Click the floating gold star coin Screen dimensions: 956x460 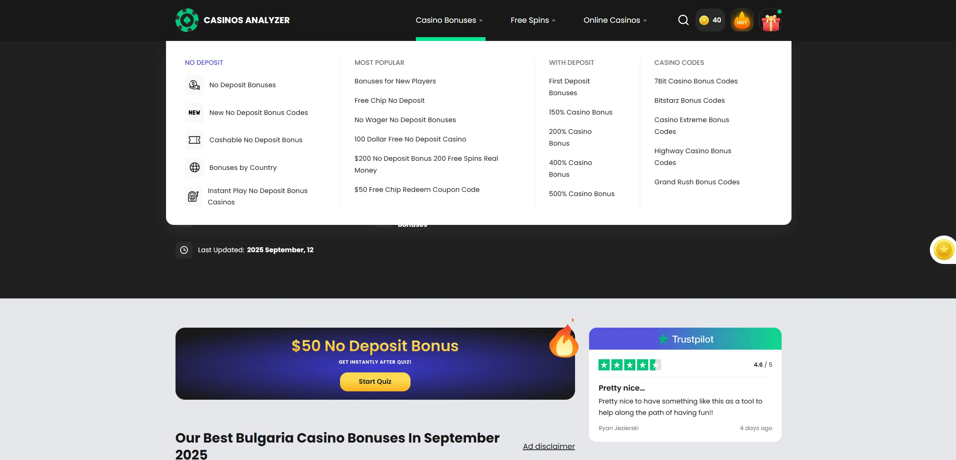[x=943, y=250]
